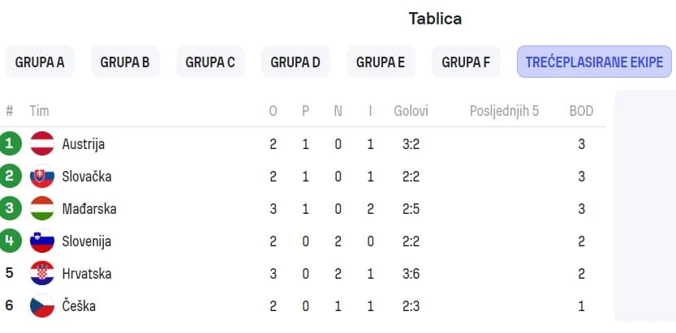Click the Hungary flag icon
Viewport: 676px width, 333px height.
(42, 209)
